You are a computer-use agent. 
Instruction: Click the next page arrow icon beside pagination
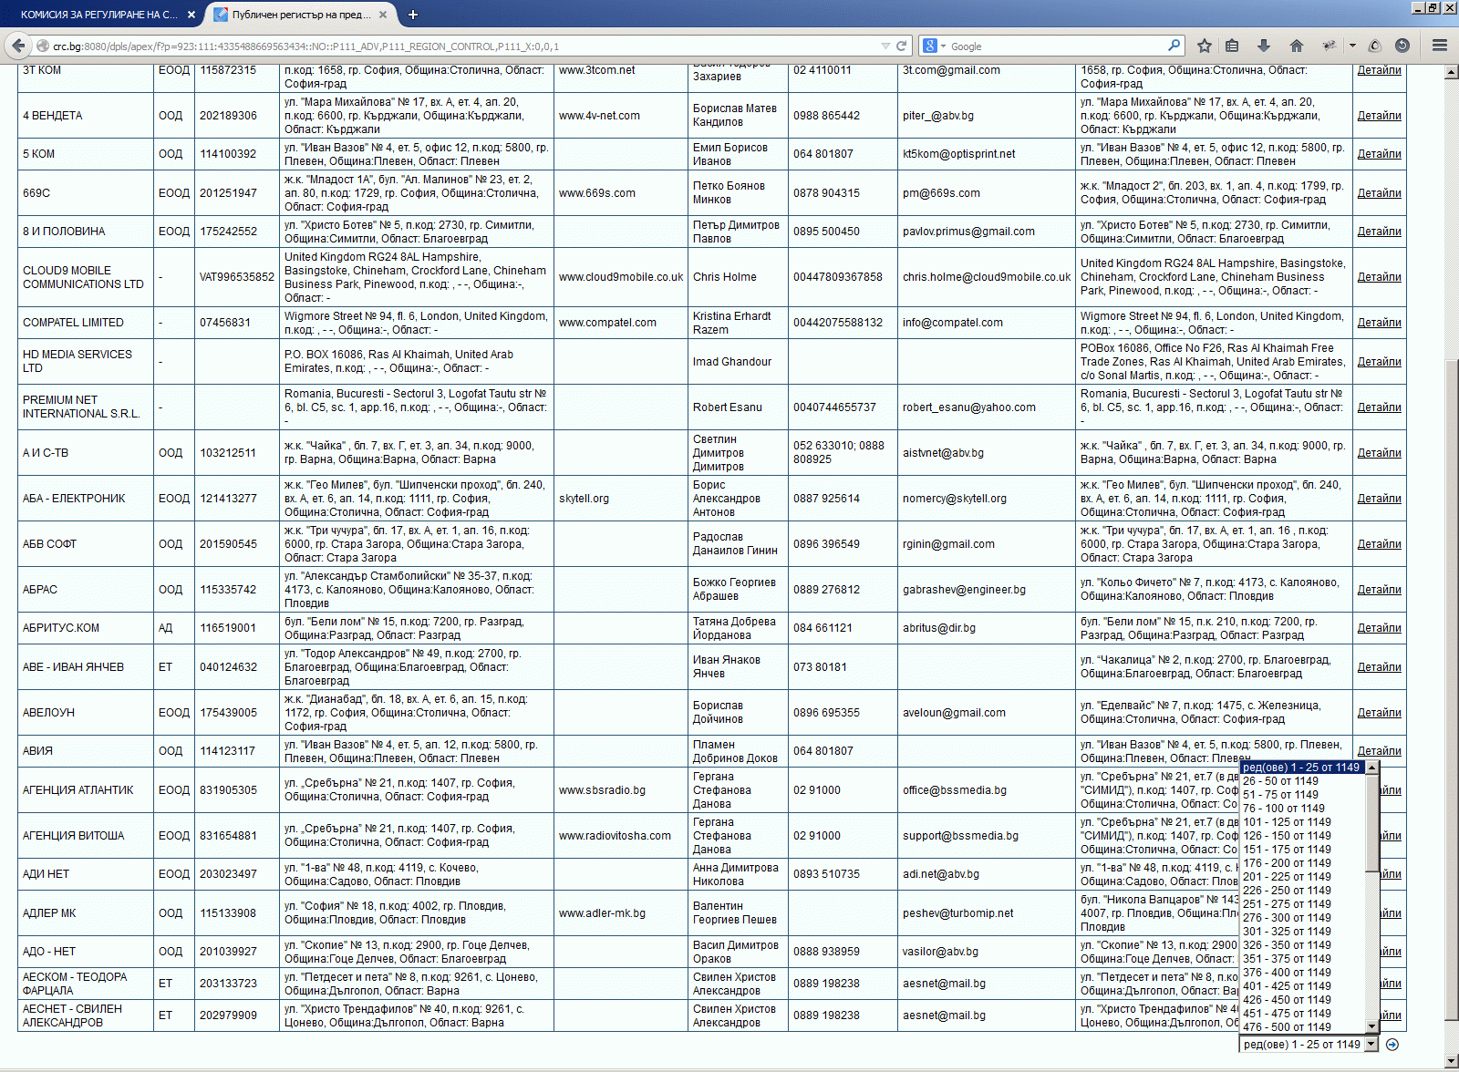click(x=1392, y=1045)
